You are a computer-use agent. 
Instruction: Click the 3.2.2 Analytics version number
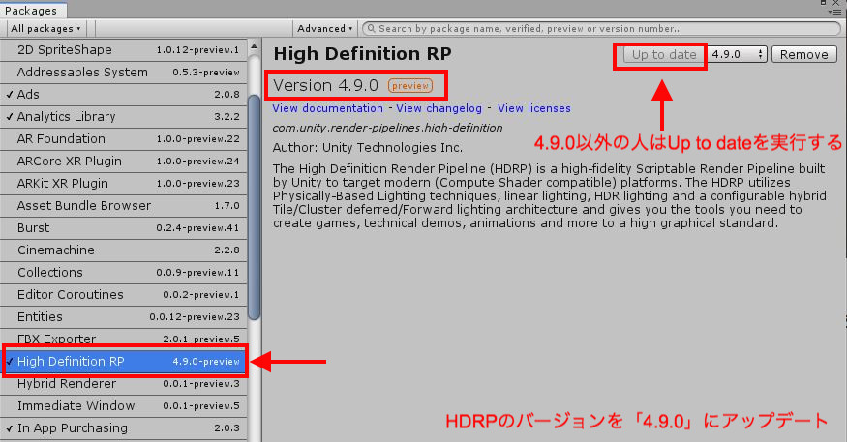click(x=227, y=117)
